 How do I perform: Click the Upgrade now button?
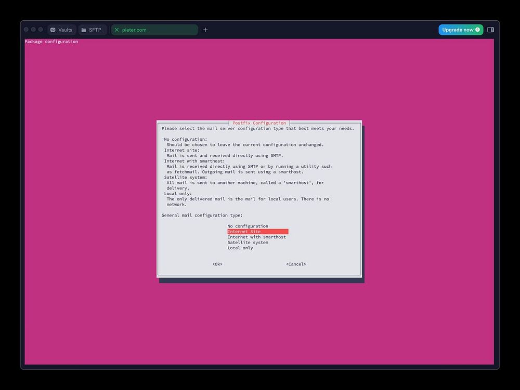(461, 30)
